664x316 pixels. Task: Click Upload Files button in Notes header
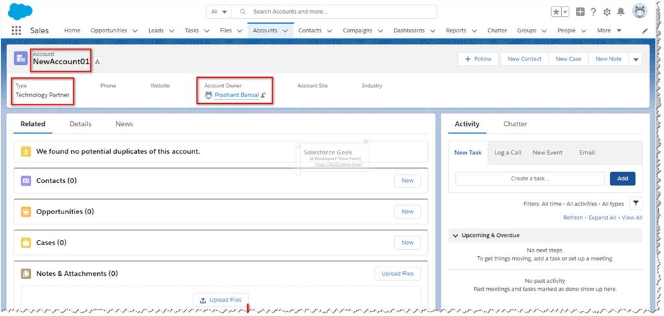point(397,274)
